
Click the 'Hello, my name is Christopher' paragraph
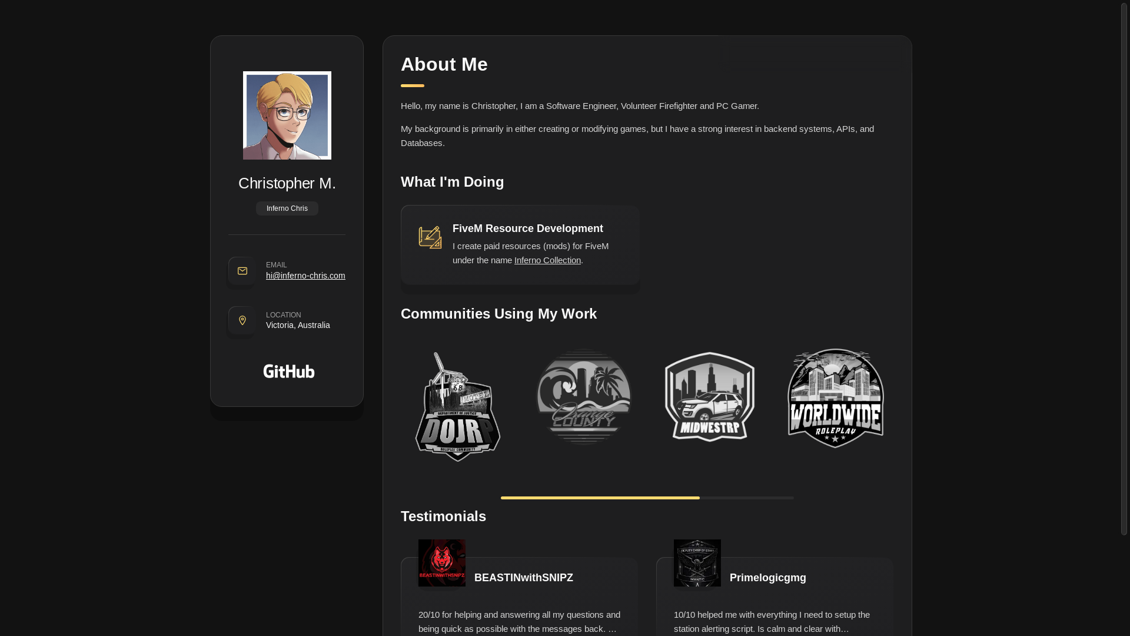coord(580,106)
